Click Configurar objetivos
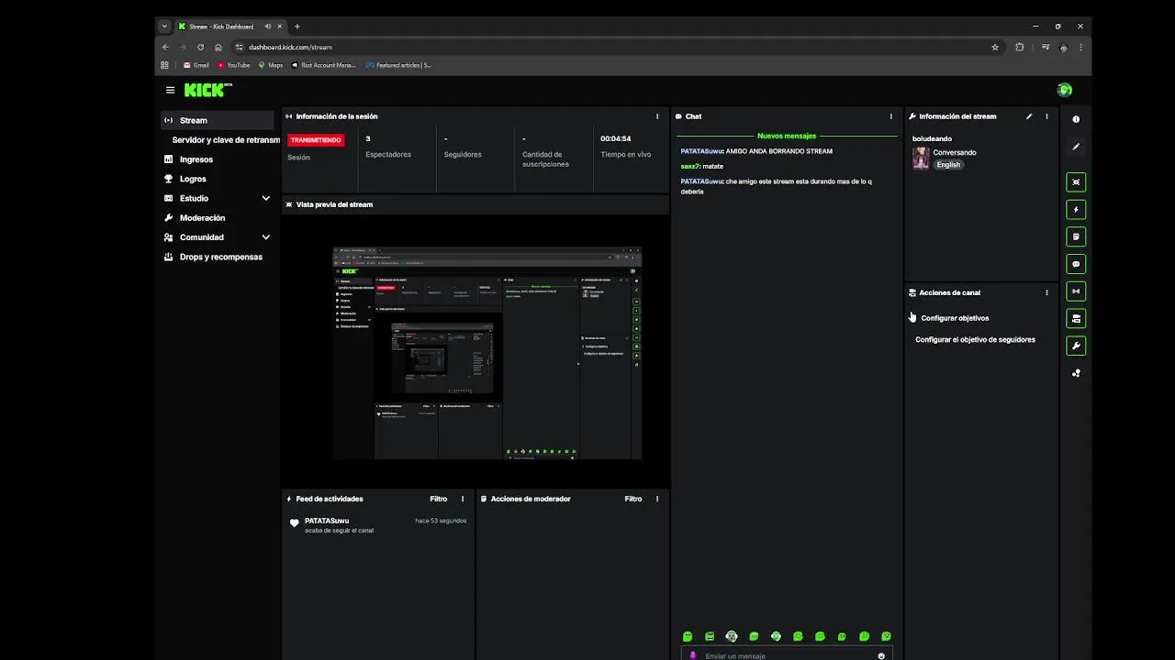This screenshot has width=1175, height=660. click(x=955, y=318)
